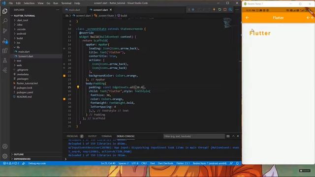315x177 pixels.
Task: Open the Search view in activity bar
Action: 5,21
